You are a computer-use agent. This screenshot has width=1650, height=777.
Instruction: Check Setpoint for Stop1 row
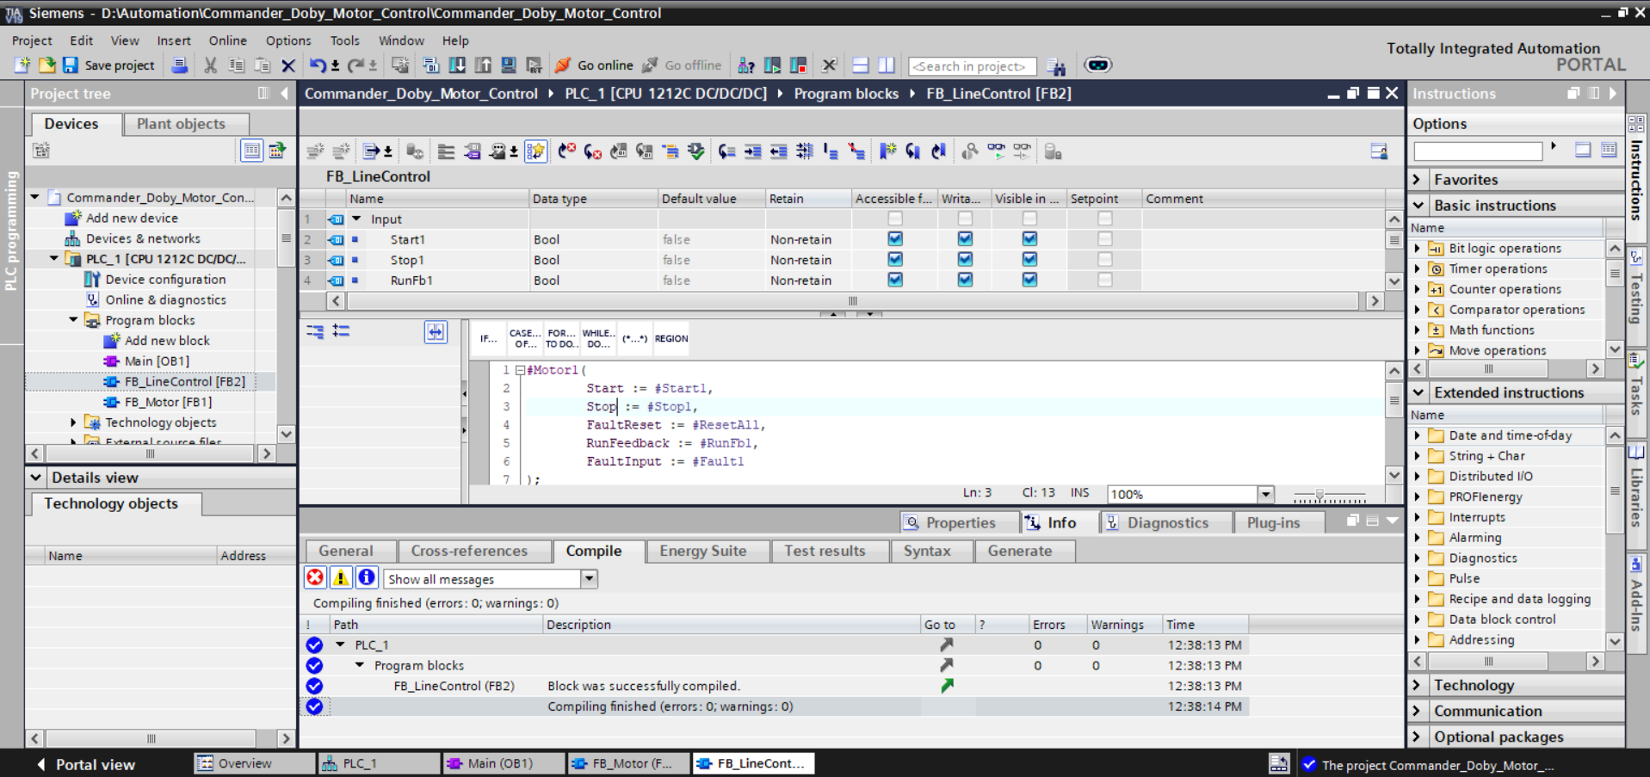(1105, 259)
